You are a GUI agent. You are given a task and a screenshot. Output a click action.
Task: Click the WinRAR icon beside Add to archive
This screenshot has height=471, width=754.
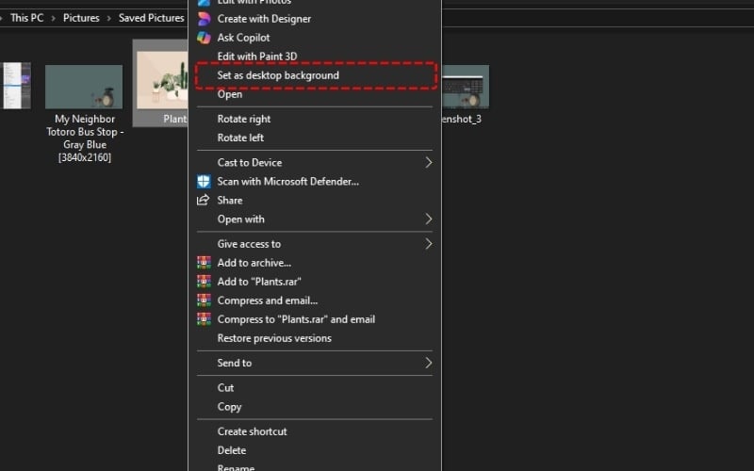point(203,263)
